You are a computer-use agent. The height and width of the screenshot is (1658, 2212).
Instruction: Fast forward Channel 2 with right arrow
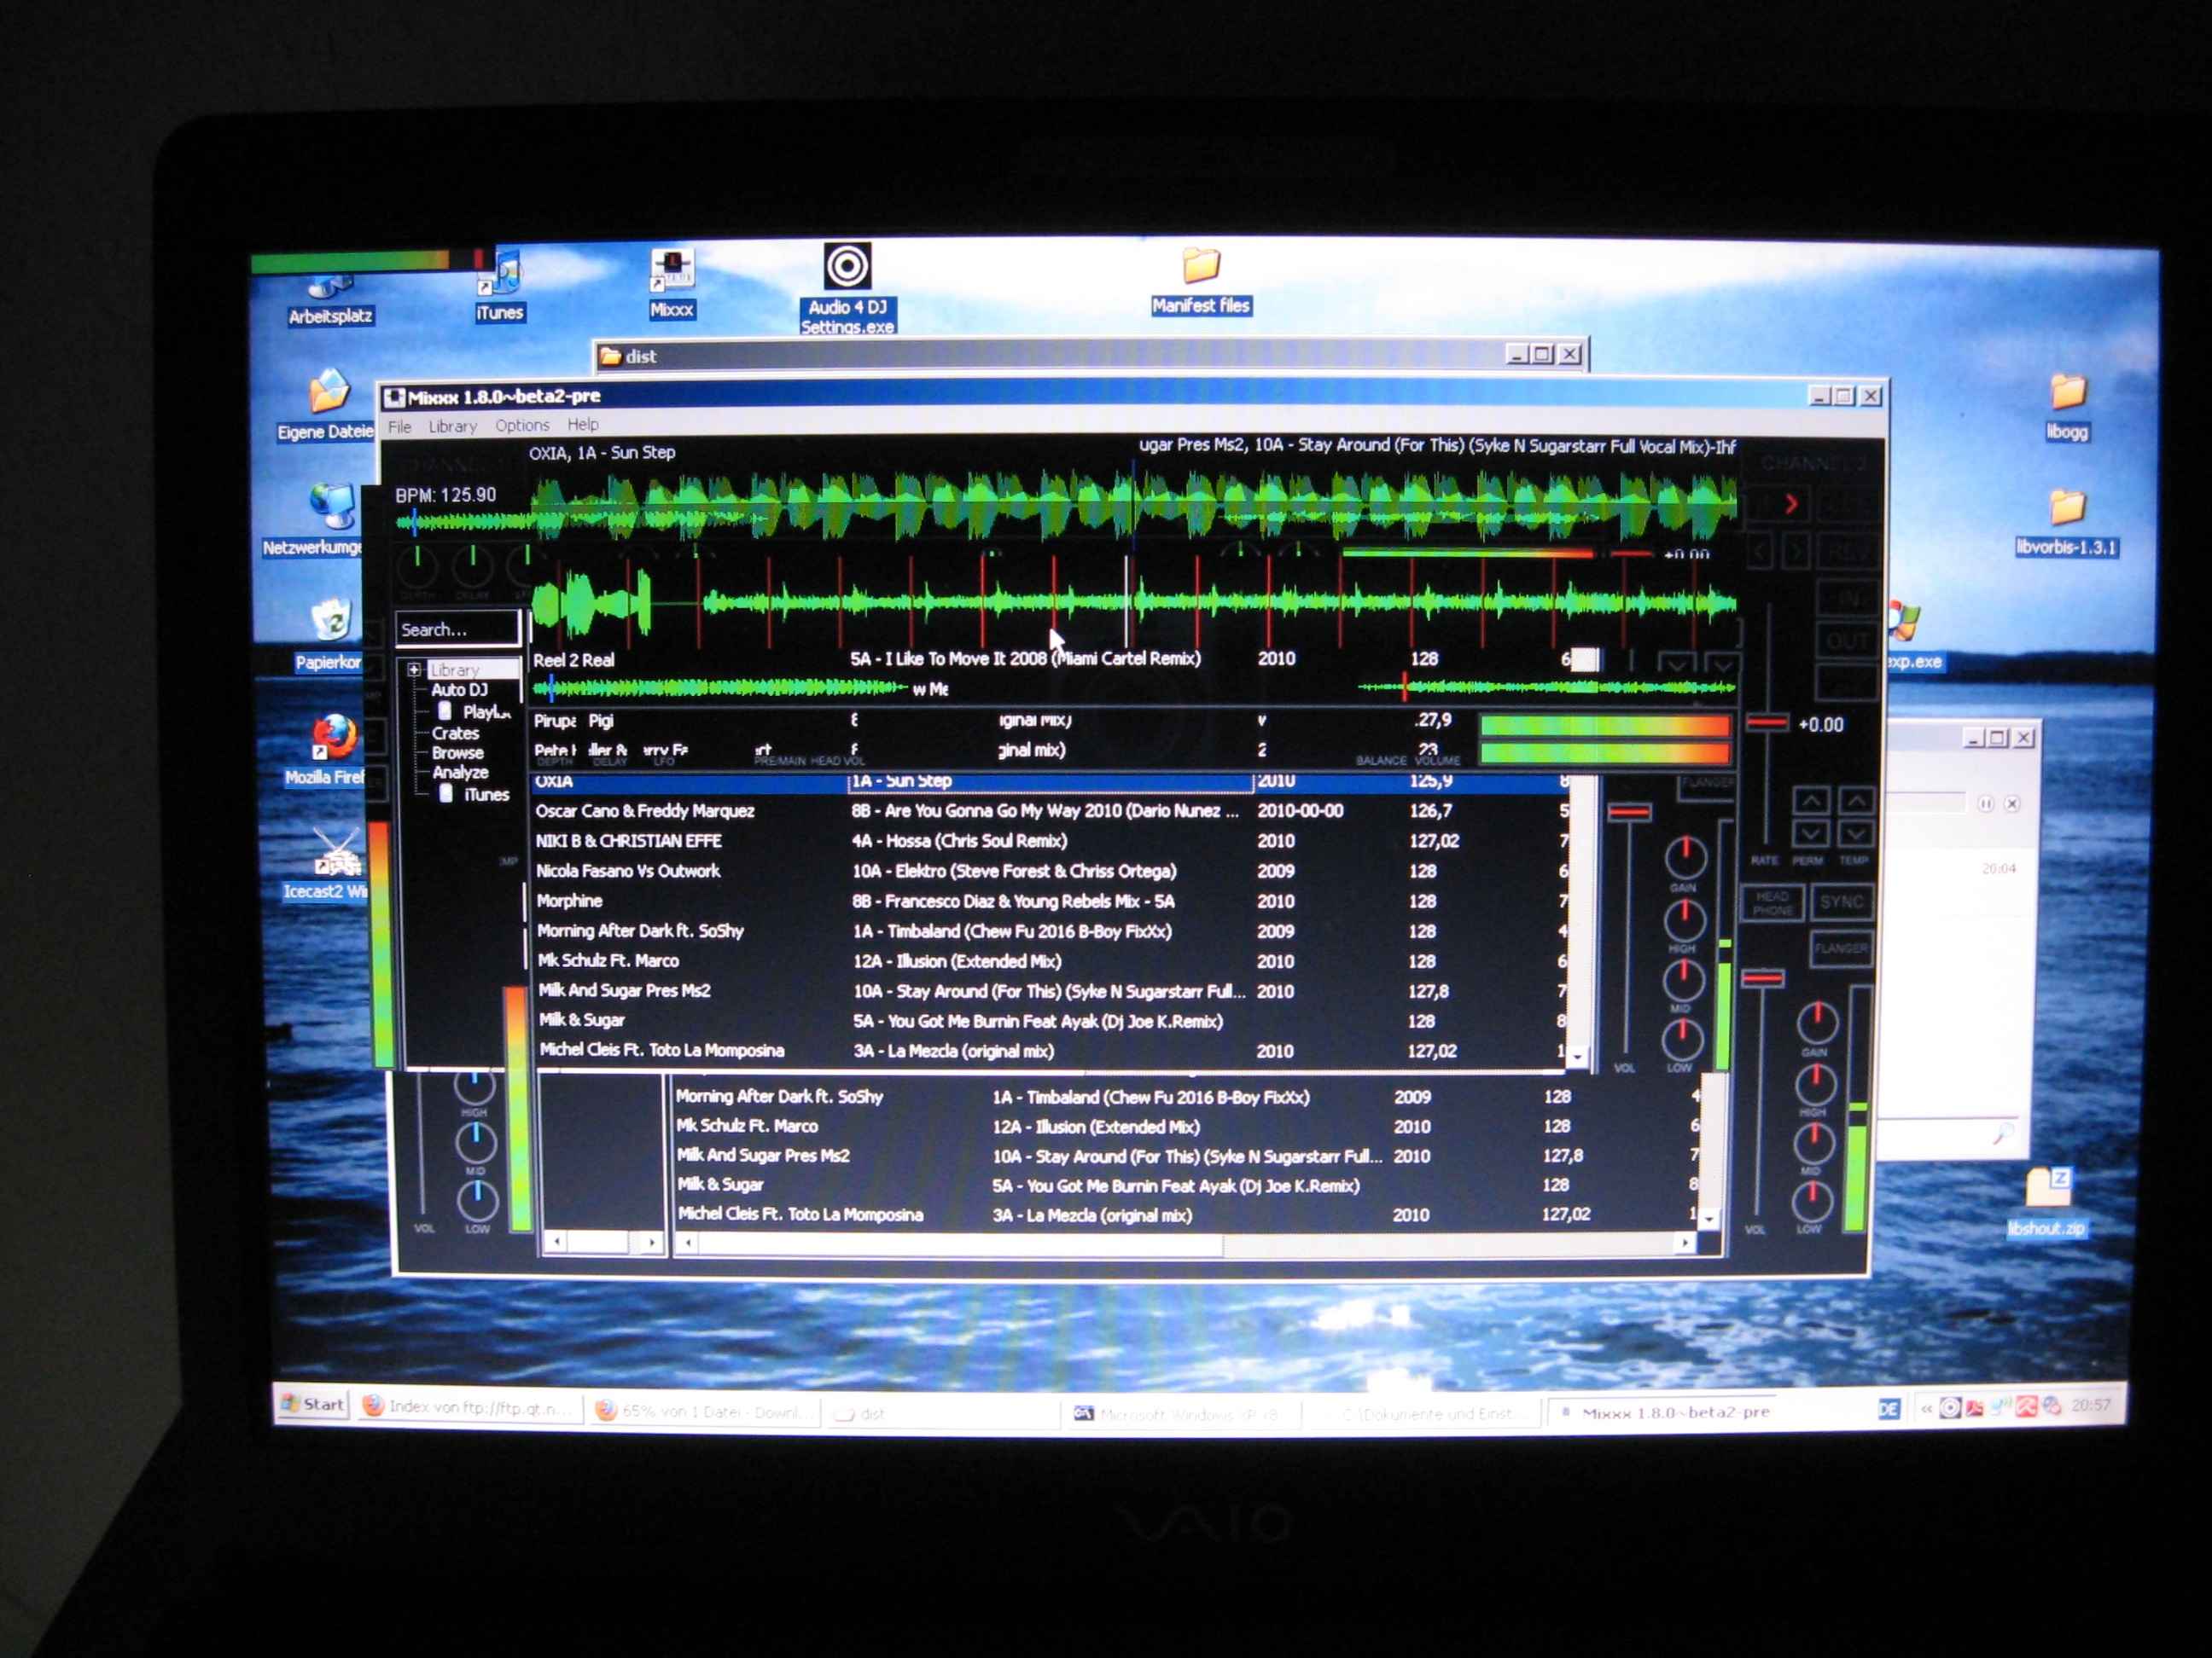pos(1796,551)
